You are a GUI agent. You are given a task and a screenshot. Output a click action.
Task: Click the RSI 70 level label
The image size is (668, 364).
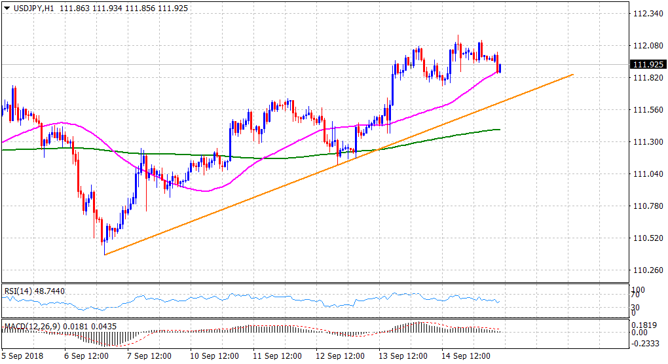(x=633, y=295)
